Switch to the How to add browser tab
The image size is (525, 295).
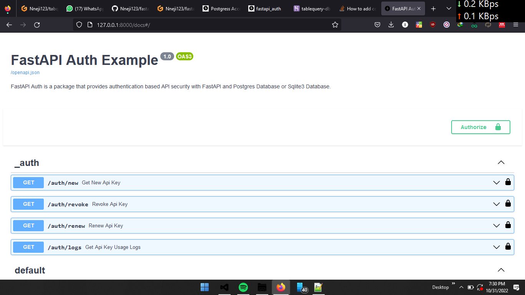pos(357,8)
